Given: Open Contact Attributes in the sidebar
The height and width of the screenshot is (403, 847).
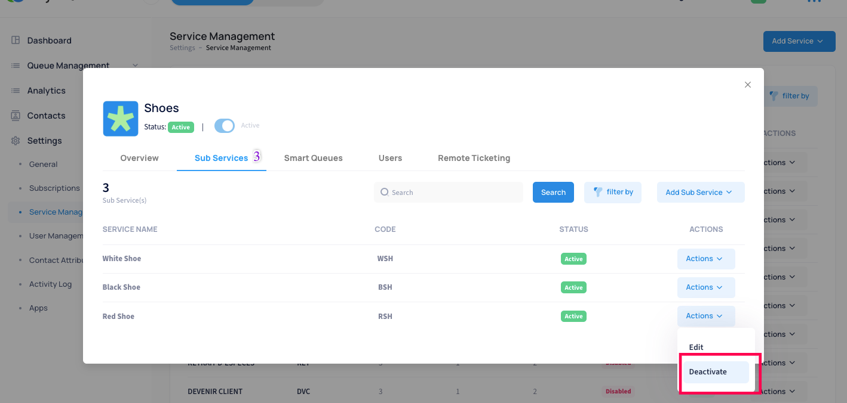Looking at the screenshot, I should [56, 261].
